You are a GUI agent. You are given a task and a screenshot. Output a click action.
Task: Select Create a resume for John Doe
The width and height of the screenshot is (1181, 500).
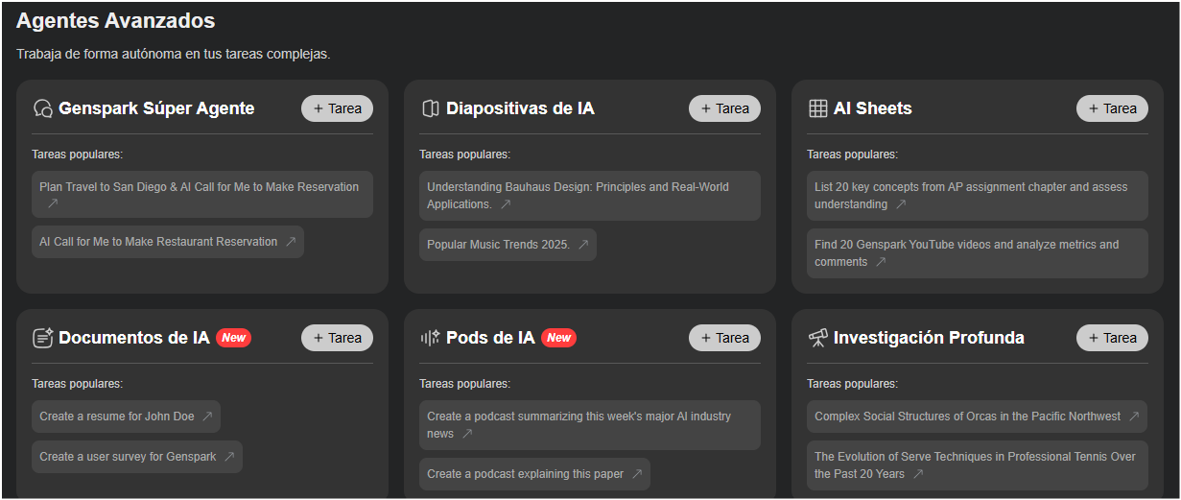(x=126, y=417)
